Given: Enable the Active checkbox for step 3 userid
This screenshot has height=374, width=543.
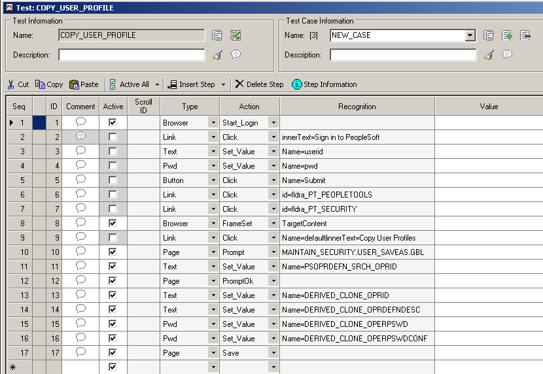Looking at the screenshot, I should [113, 151].
